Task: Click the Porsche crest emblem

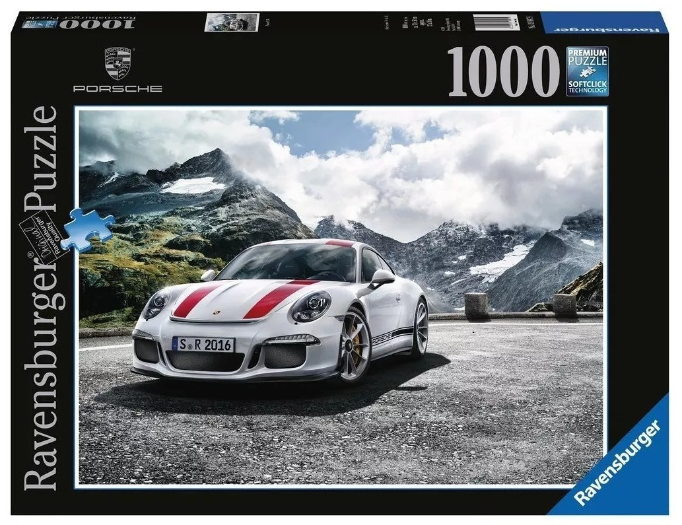Action: click(x=118, y=63)
